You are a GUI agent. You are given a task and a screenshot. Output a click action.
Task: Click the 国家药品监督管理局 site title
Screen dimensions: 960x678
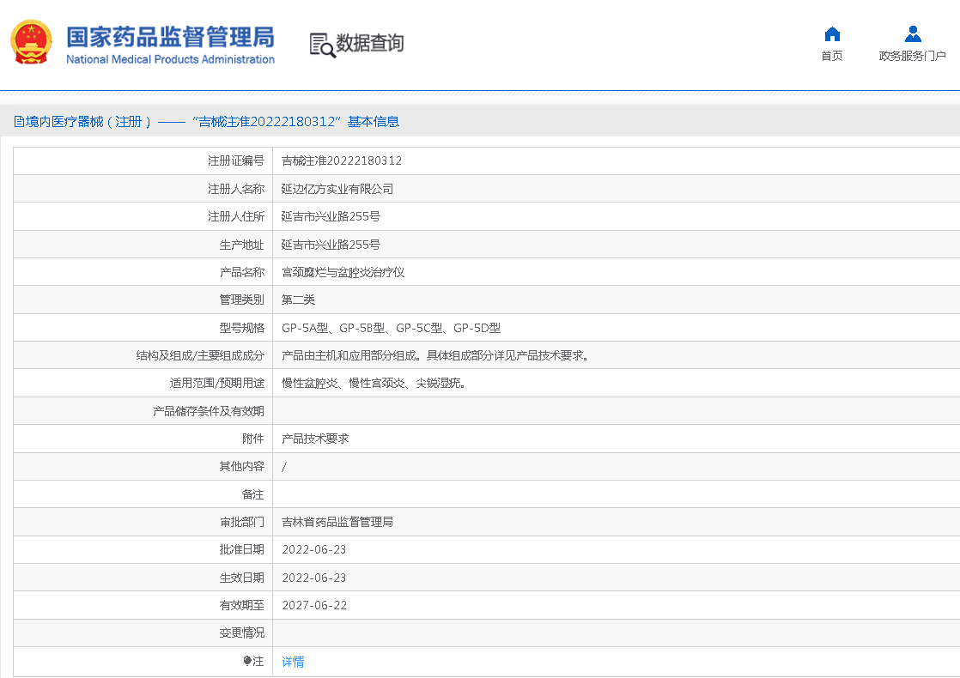pyautogui.click(x=170, y=37)
